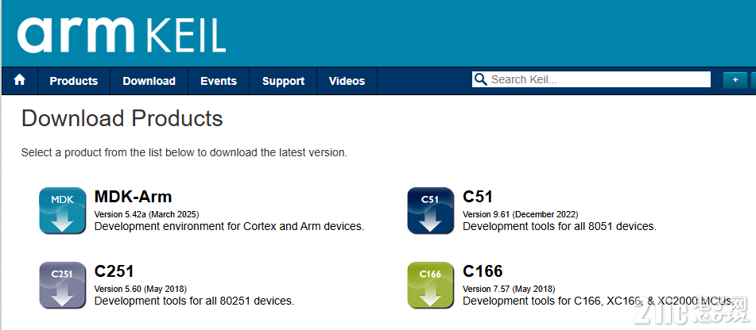Click 'Version 7.57 (May 2018)' text

509,289
